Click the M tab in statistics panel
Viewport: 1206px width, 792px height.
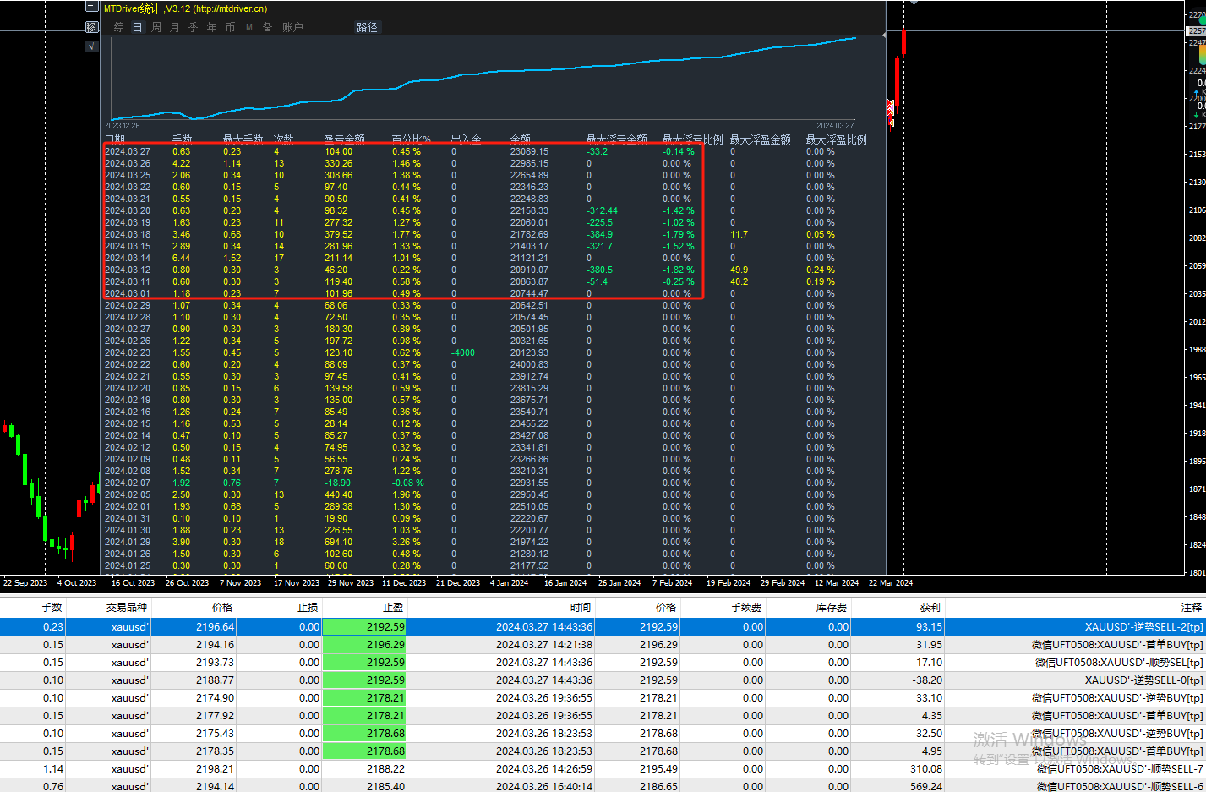click(x=249, y=27)
